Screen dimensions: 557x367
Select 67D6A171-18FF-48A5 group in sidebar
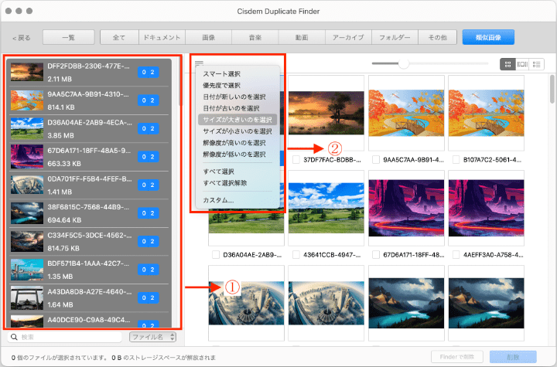coord(89,157)
